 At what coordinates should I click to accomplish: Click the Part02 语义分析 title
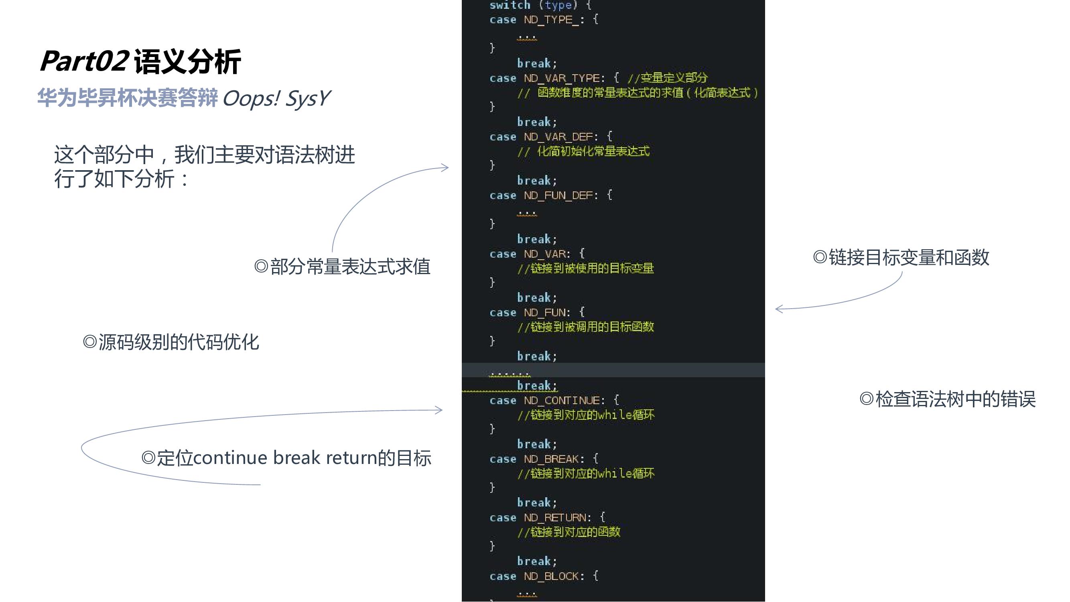pyautogui.click(x=140, y=61)
